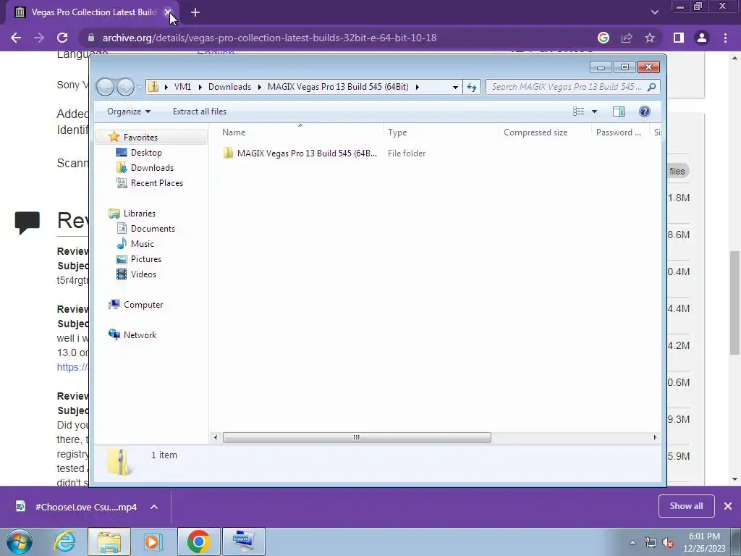
Task: Open the Documents library
Action: [x=153, y=229]
